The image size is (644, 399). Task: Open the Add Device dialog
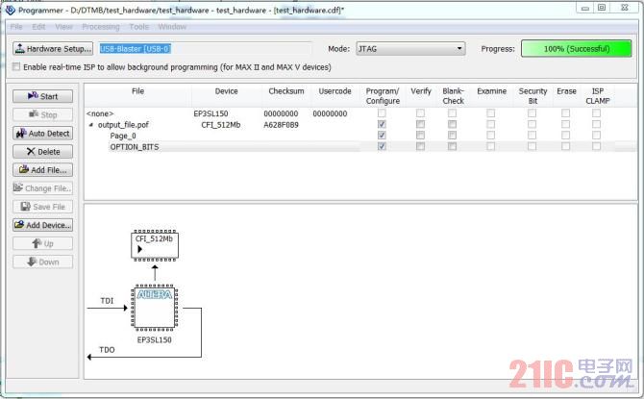[42, 225]
